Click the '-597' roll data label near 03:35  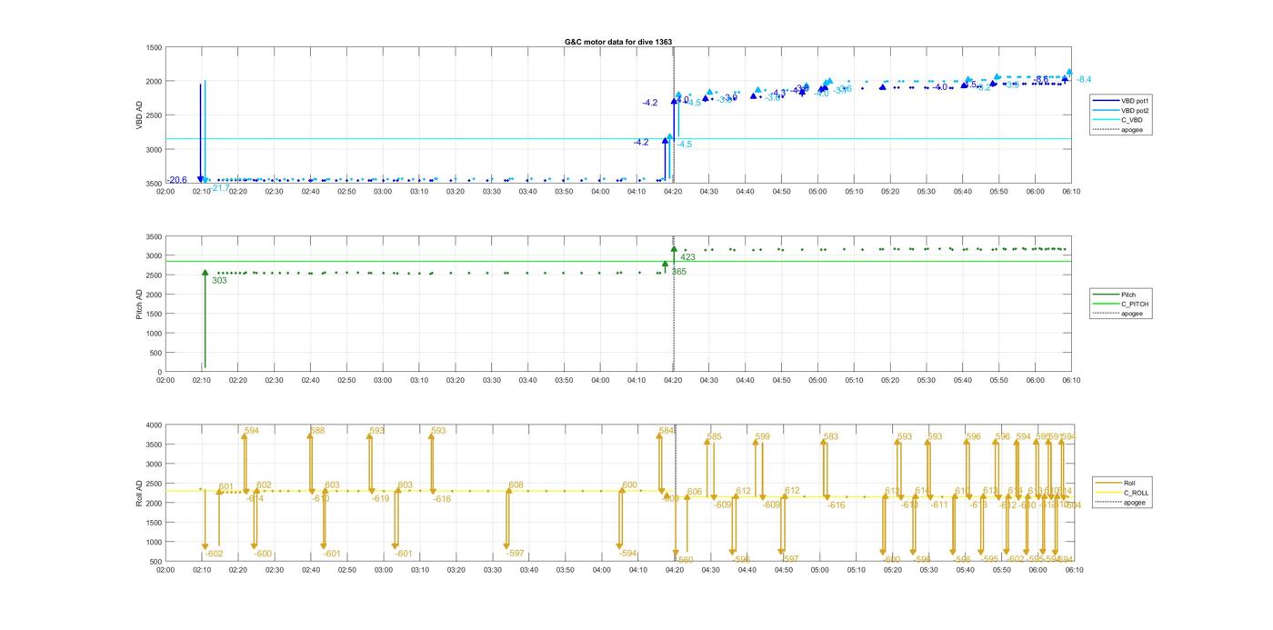(515, 554)
